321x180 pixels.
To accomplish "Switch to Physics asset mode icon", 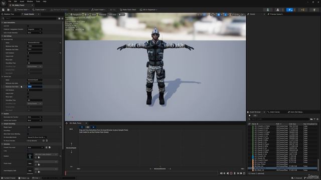I will coord(314,9).
